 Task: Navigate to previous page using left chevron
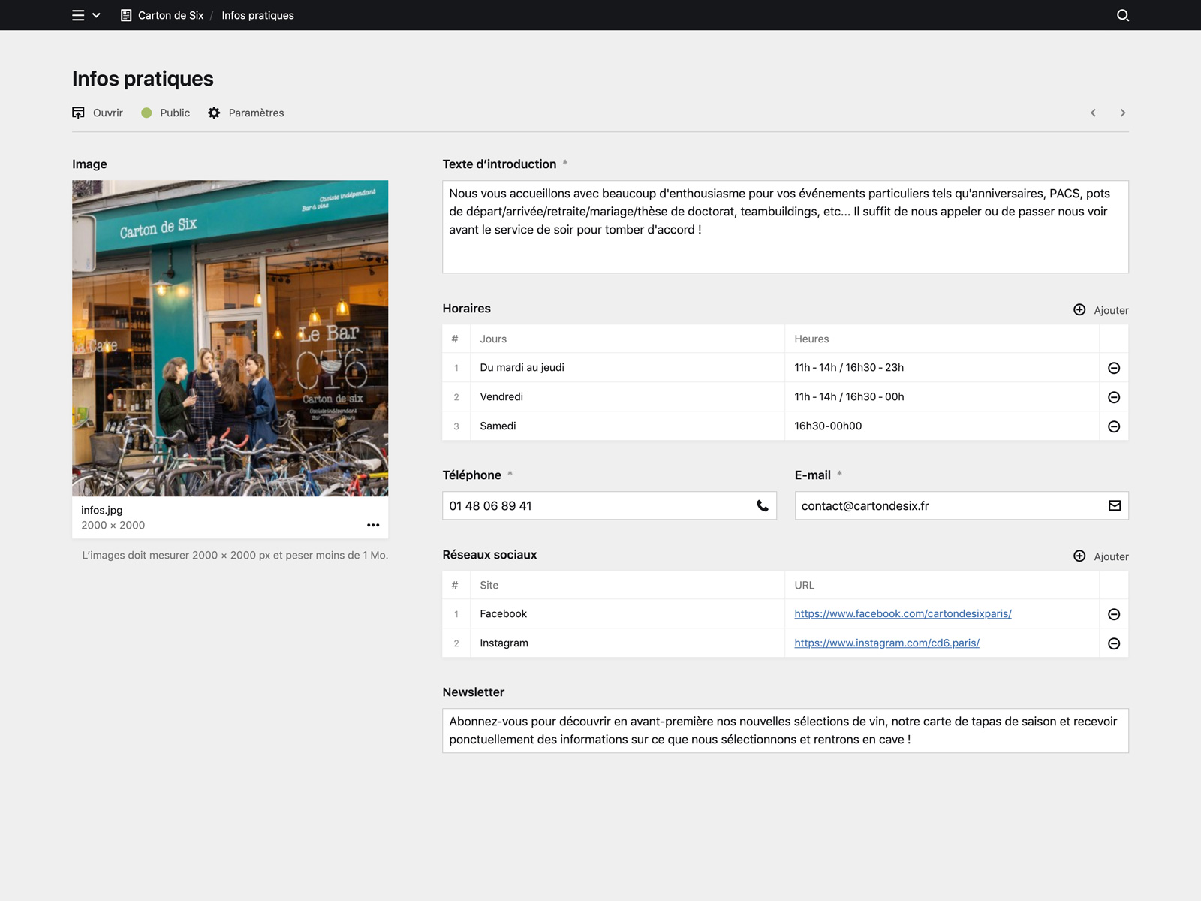(x=1094, y=112)
